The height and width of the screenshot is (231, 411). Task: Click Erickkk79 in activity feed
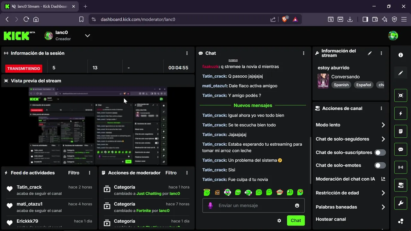coord(27,221)
